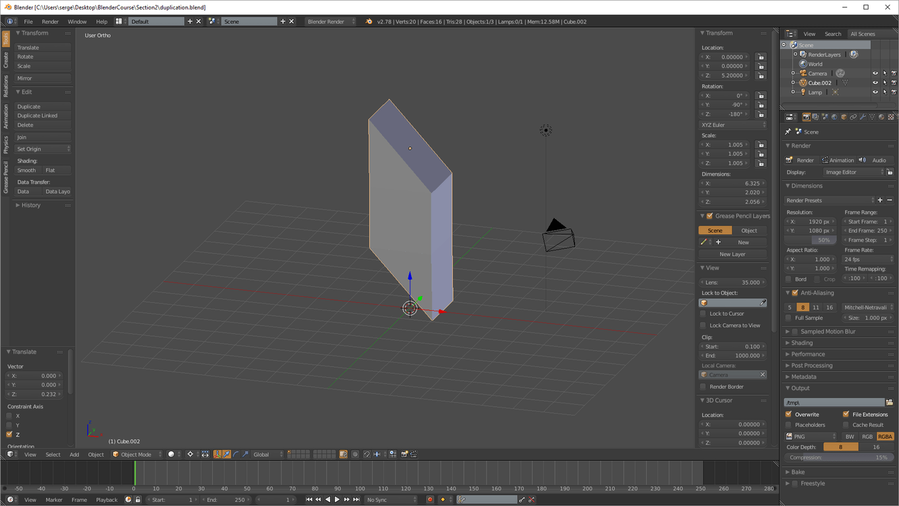The image size is (899, 506).
Task: Enable the Lock to Cursor checkbox
Action: click(703, 314)
